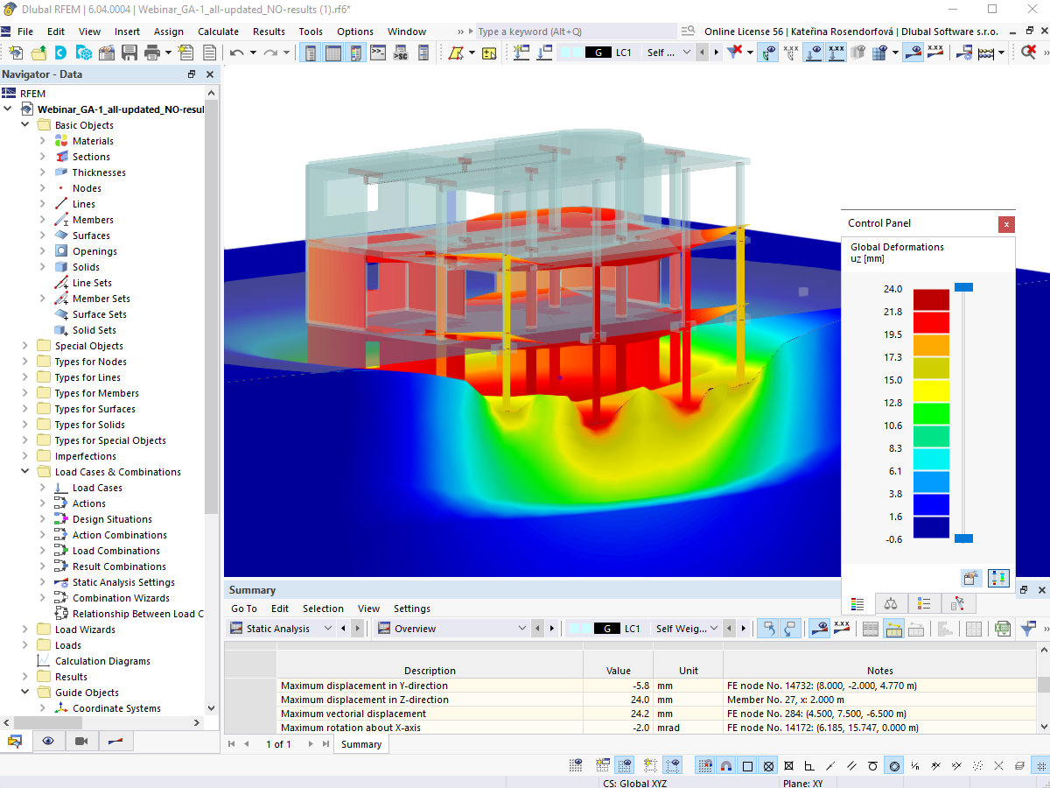
Task: Collapse the Load Cases & Combinations tree branch
Action: pyautogui.click(x=24, y=471)
